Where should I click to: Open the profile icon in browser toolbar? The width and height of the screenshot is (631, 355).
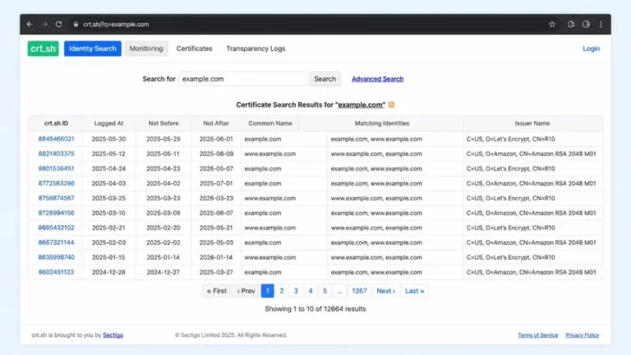(x=586, y=24)
